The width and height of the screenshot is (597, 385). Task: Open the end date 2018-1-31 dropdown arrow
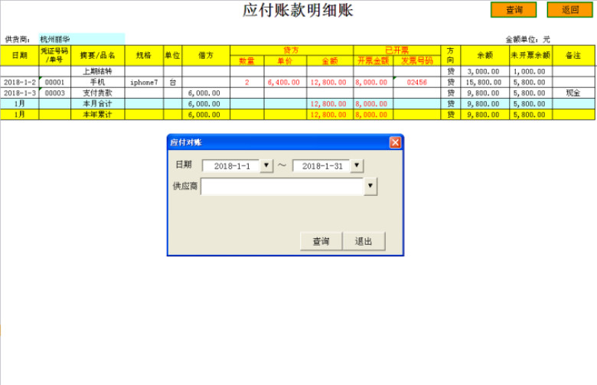coord(357,165)
